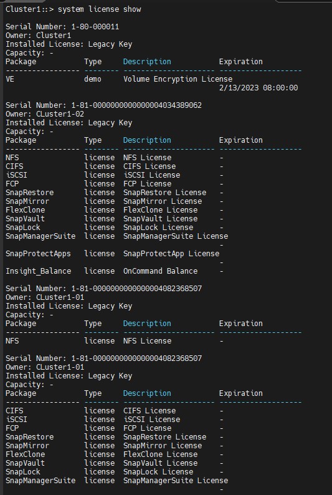Select serial number ending 4034389062
The height and width of the screenshot is (495, 332).
(x=136, y=105)
